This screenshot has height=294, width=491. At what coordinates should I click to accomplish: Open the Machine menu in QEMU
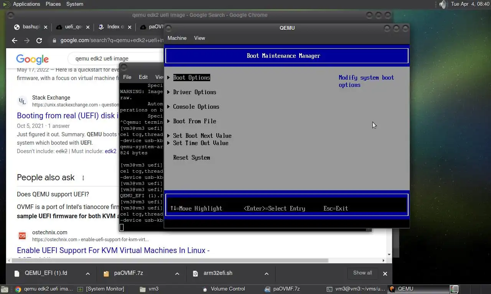[177, 38]
